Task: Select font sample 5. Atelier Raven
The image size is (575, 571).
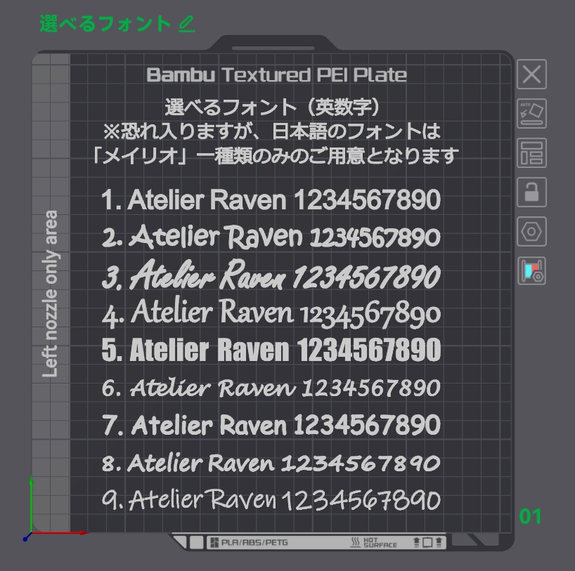Action: [x=271, y=350]
